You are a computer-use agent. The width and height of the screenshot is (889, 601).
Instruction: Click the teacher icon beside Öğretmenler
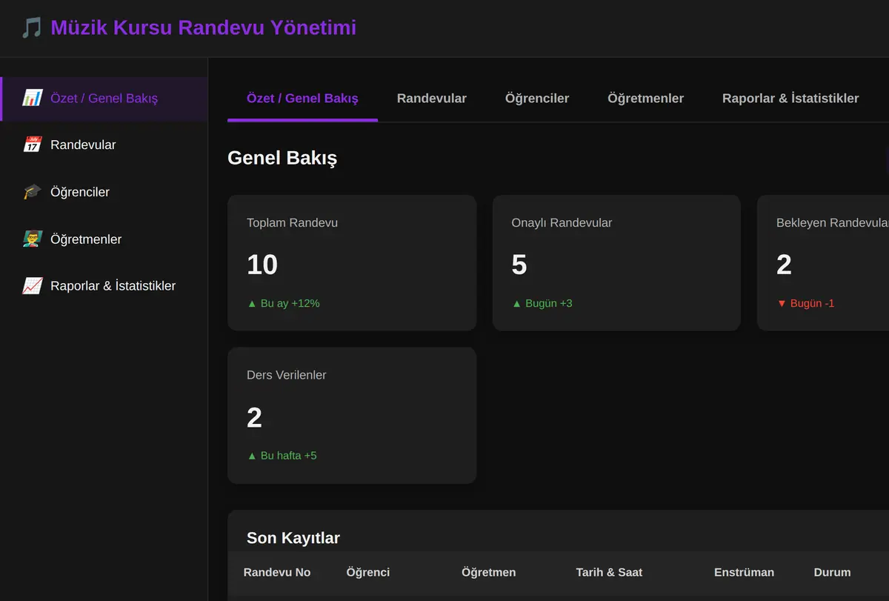(32, 239)
